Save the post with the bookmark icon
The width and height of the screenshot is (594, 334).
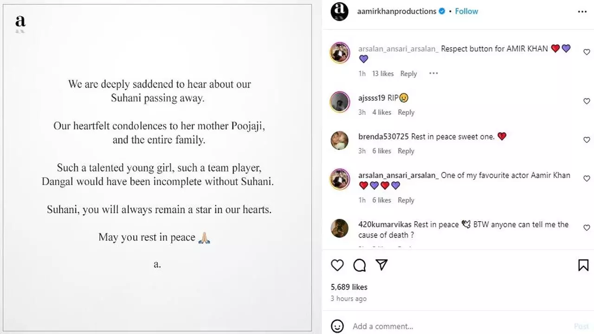click(x=583, y=265)
